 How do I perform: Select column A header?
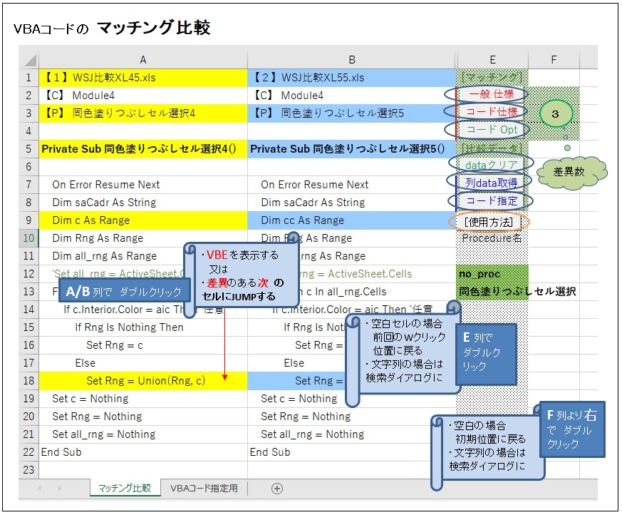pyautogui.click(x=143, y=60)
